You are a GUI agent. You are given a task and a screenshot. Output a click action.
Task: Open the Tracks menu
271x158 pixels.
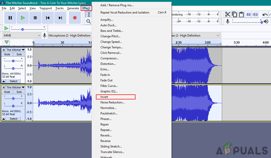[x=59, y=8]
